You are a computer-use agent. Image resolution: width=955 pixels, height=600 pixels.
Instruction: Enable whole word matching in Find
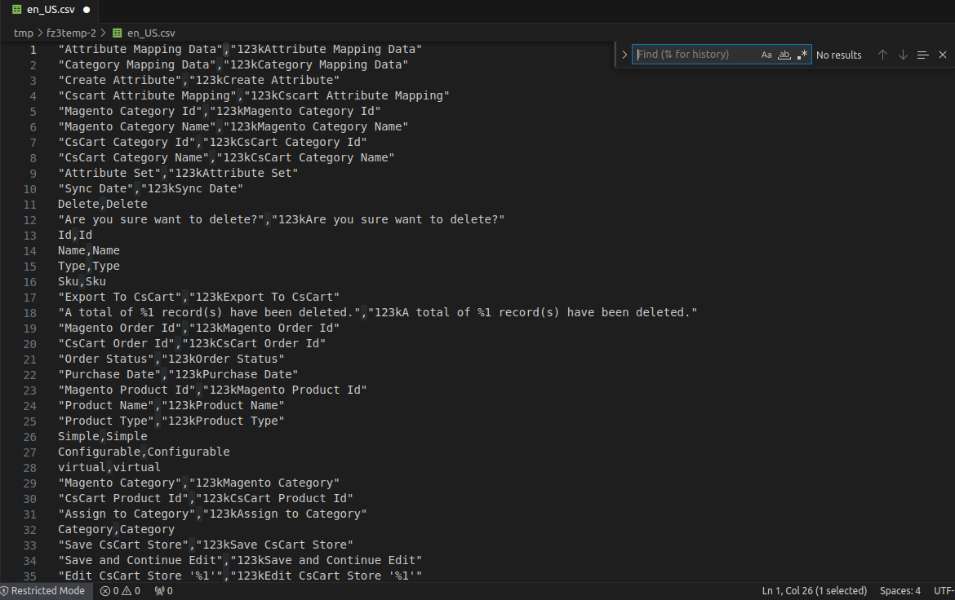coord(784,54)
